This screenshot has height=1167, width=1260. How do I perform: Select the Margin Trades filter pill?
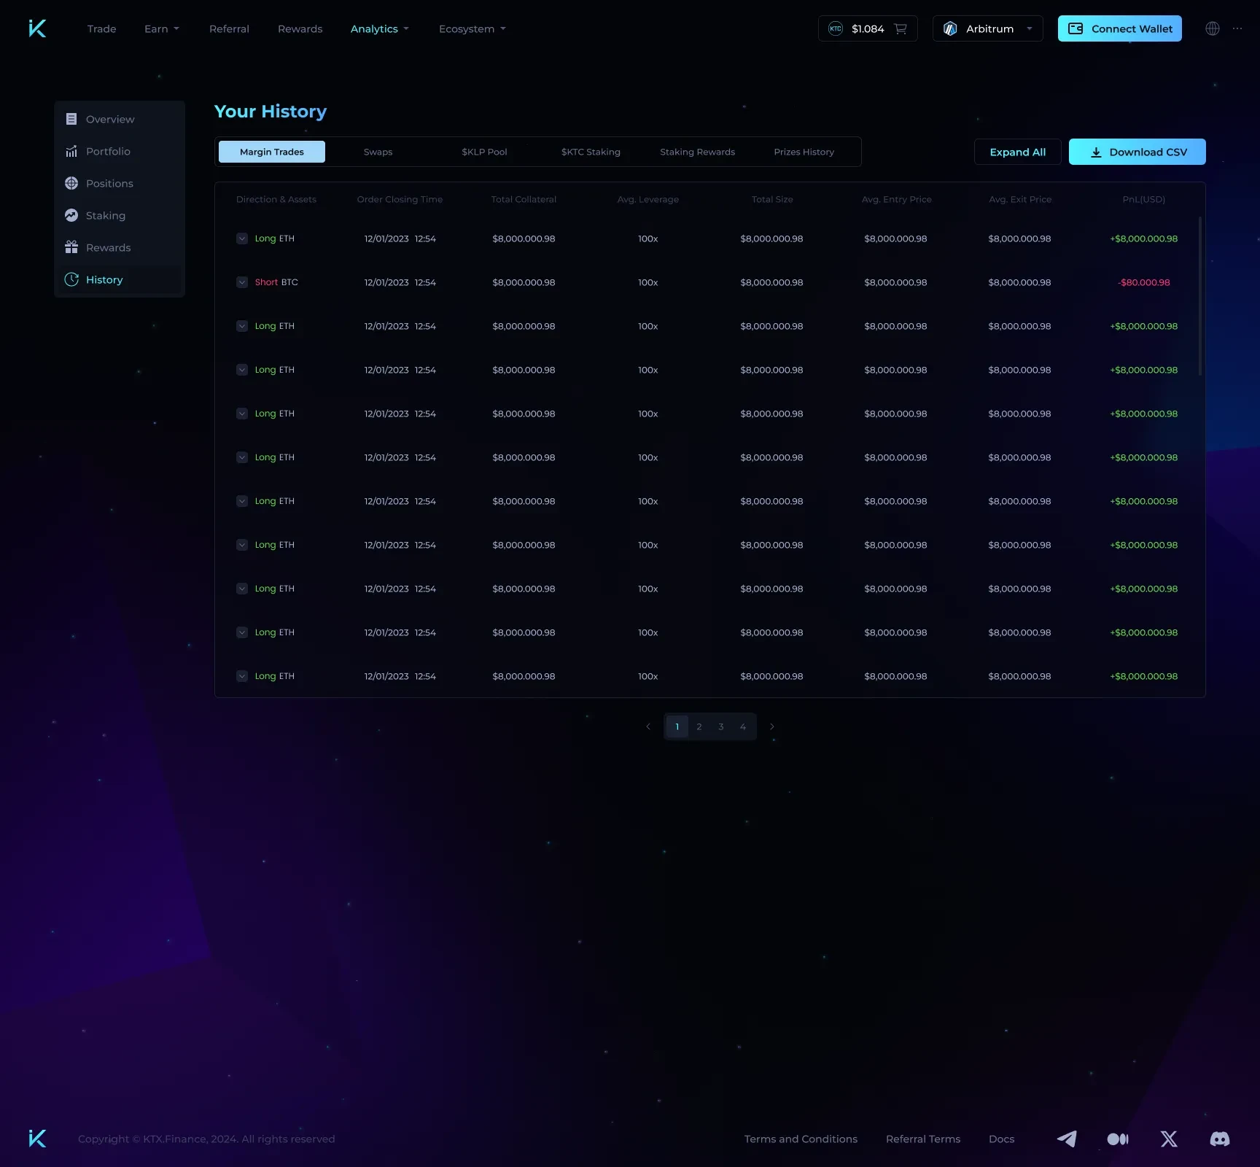tap(271, 152)
